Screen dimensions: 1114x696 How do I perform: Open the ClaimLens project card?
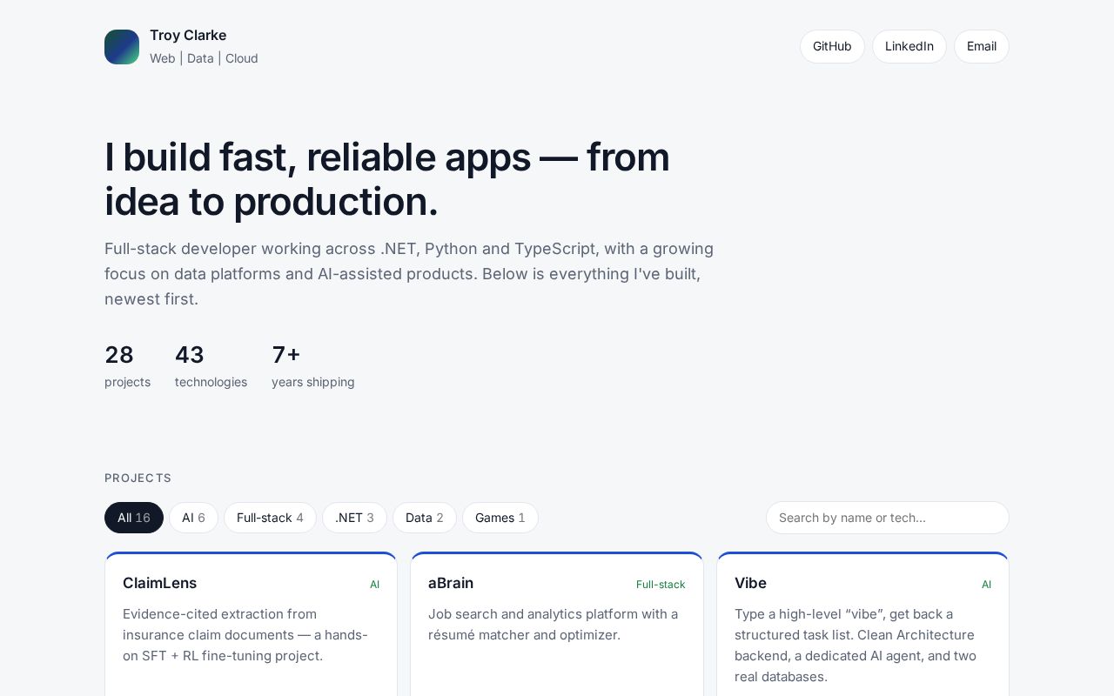tap(251, 624)
